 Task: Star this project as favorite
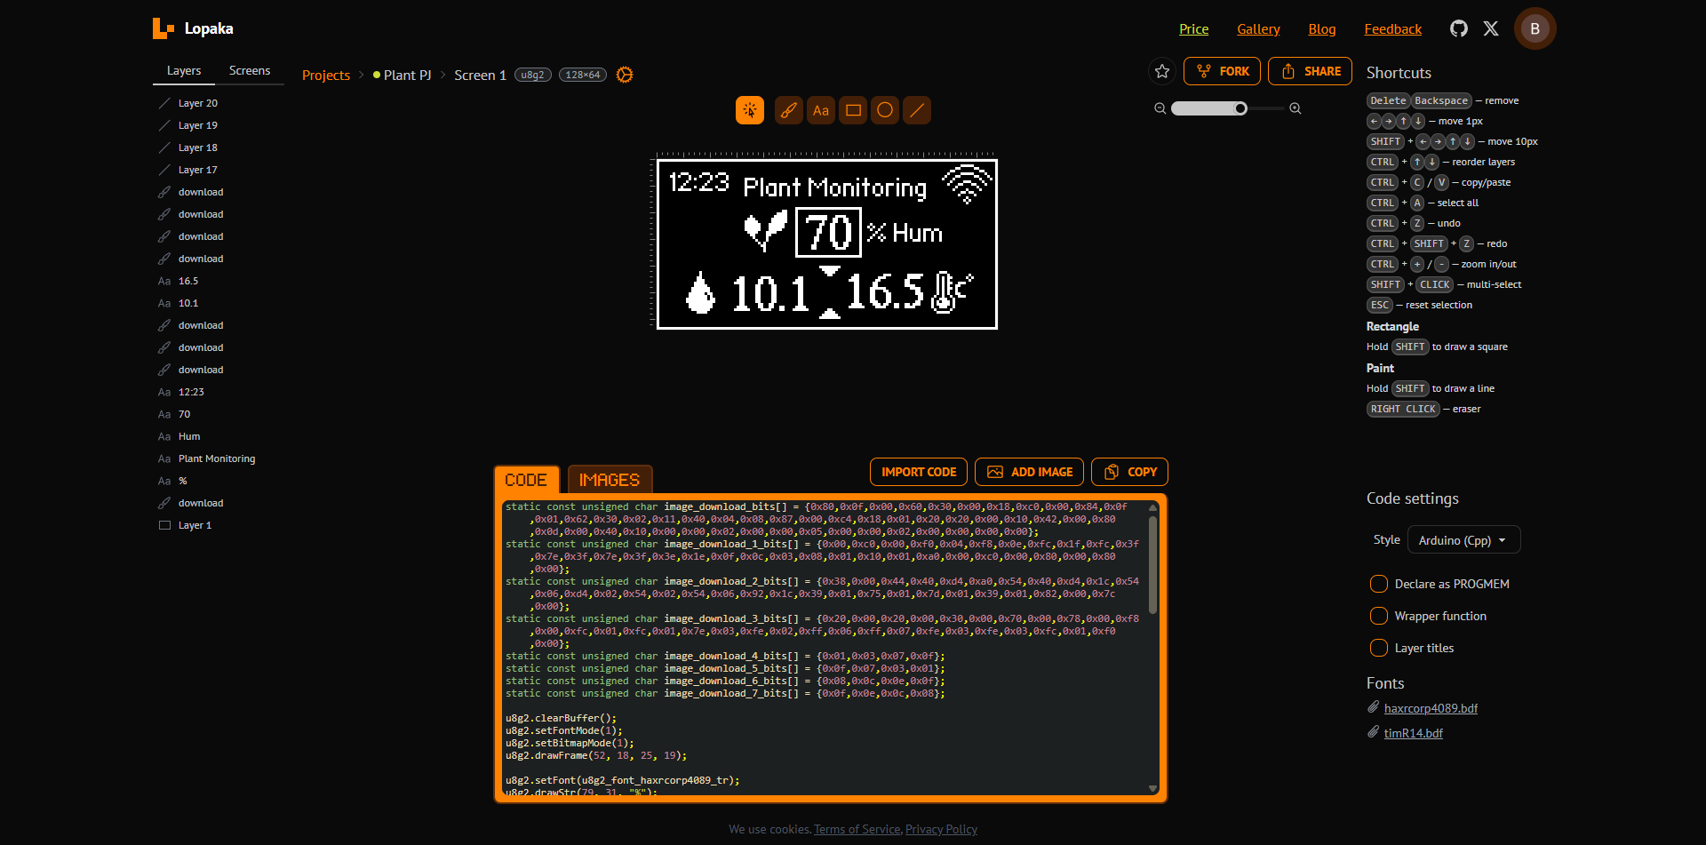point(1162,71)
